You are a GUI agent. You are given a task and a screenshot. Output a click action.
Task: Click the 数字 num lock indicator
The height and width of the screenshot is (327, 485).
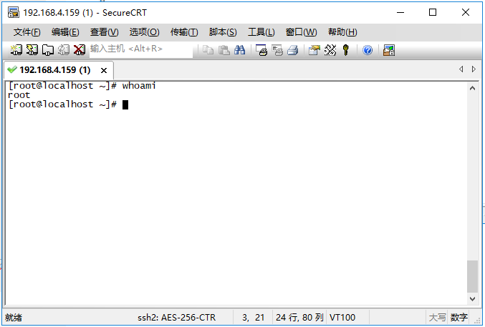(x=459, y=318)
